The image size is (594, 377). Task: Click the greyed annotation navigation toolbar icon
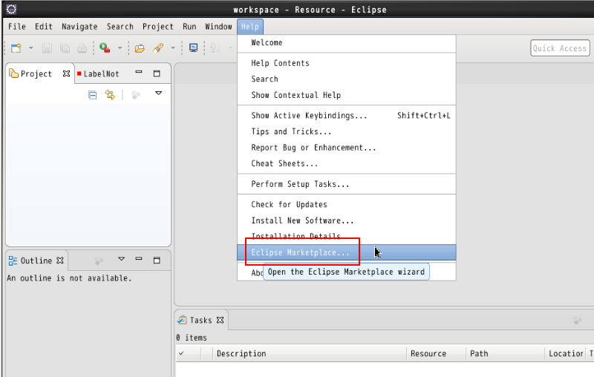click(215, 48)
